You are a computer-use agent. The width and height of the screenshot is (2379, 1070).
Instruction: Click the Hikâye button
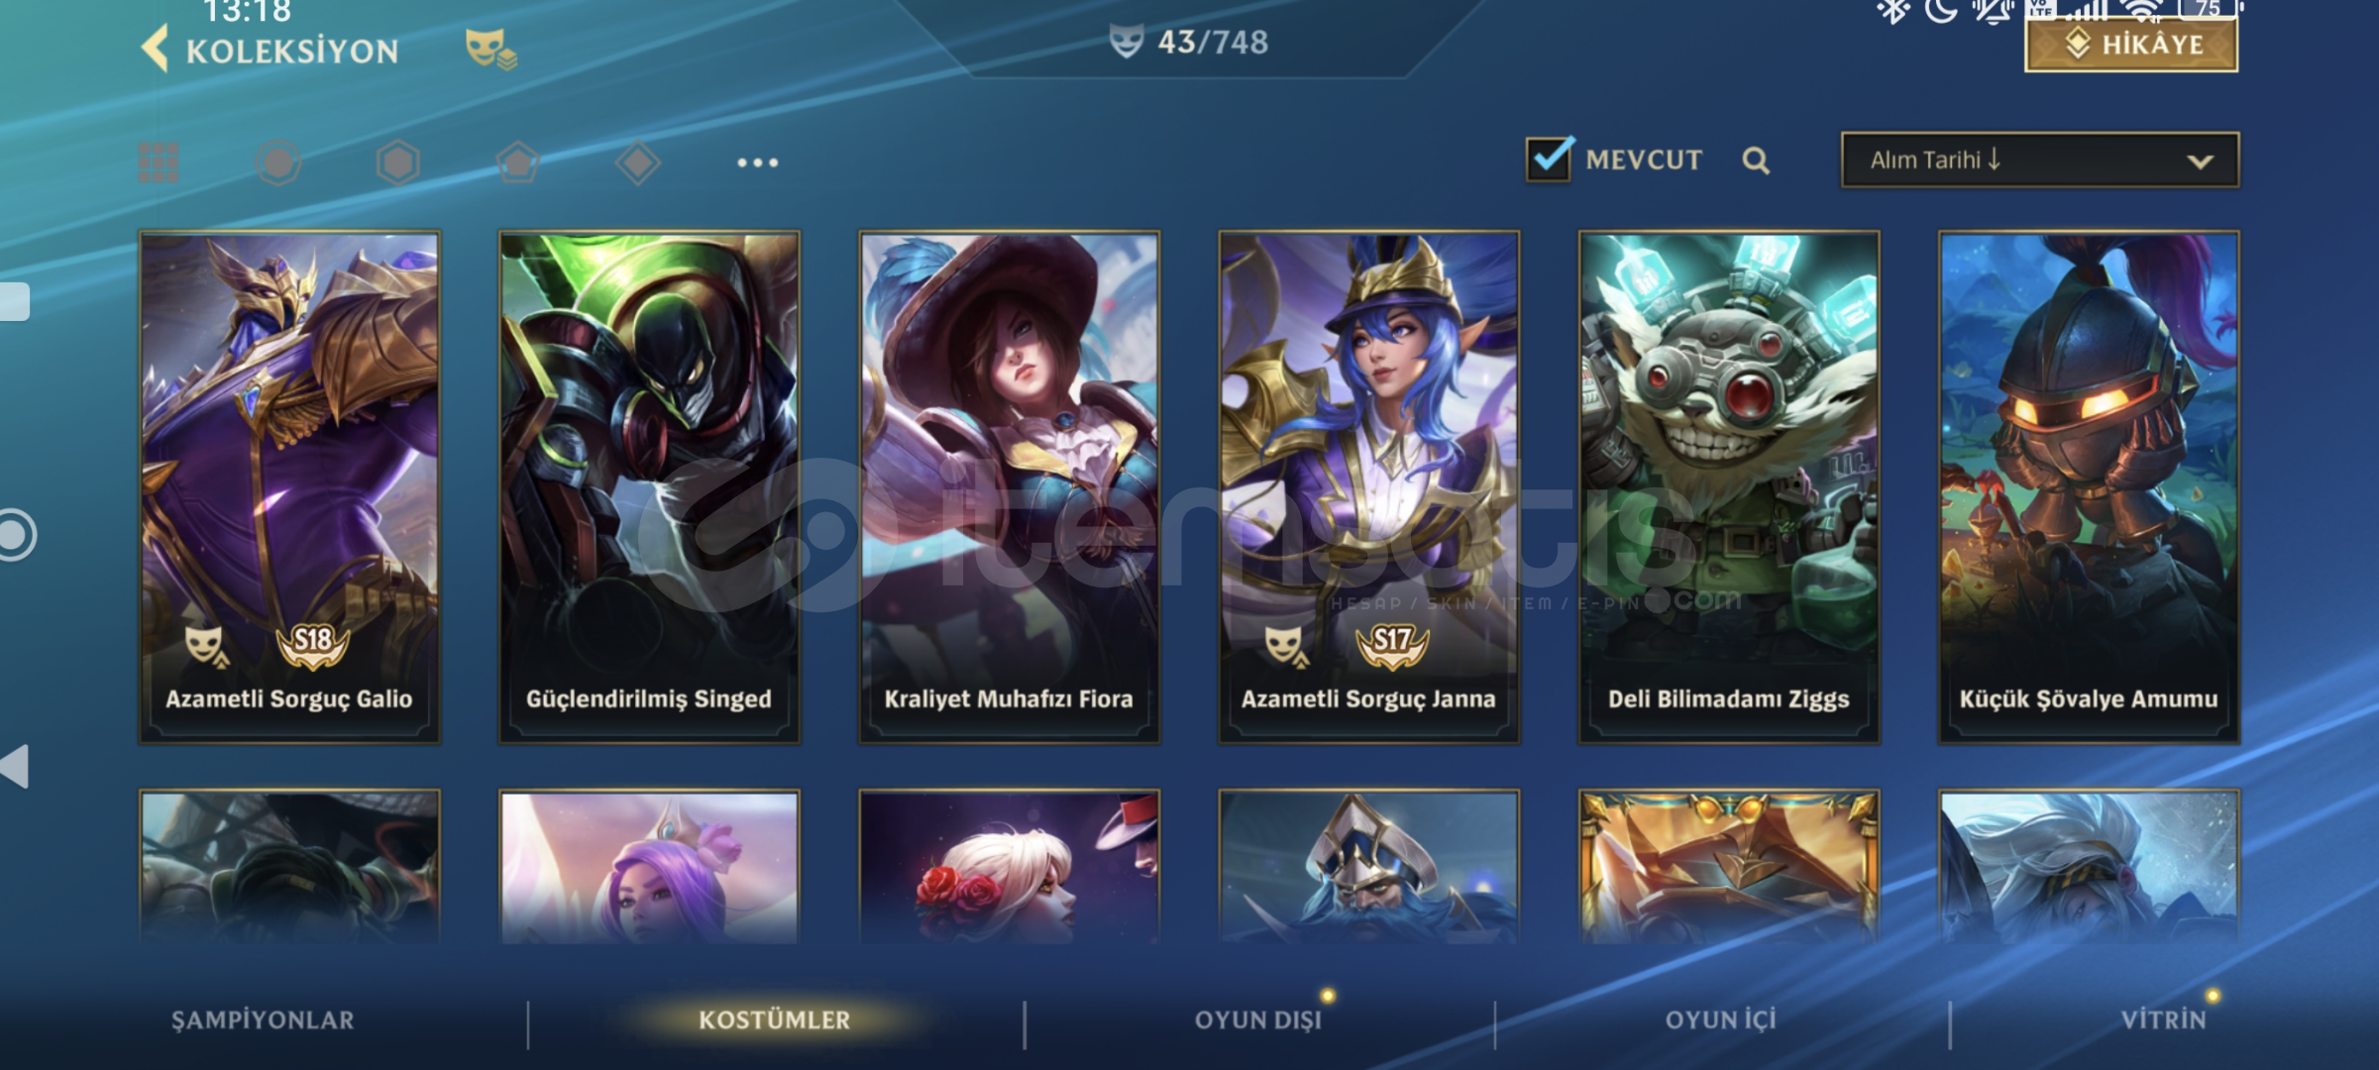click(2130, 45)
